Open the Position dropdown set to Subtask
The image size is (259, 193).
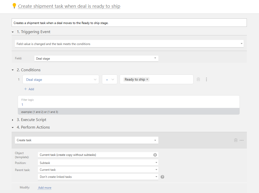tap(98, 163)
